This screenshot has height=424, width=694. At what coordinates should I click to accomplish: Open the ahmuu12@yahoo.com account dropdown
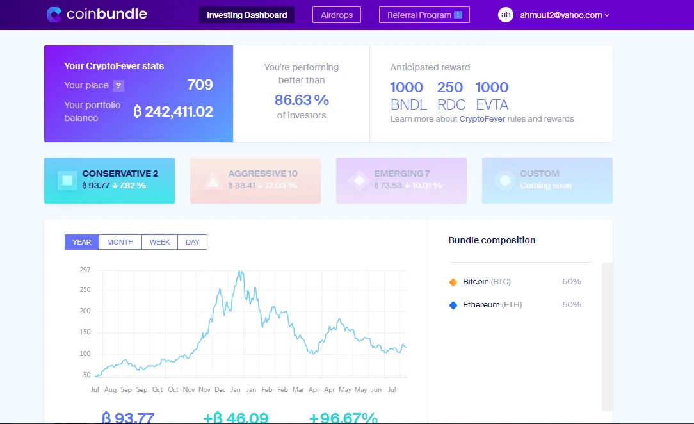tap(564, 15)
